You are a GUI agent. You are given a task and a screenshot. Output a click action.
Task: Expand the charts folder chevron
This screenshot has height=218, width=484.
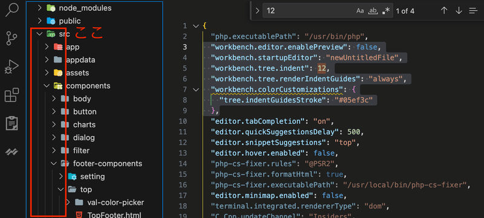pos(54,124)
